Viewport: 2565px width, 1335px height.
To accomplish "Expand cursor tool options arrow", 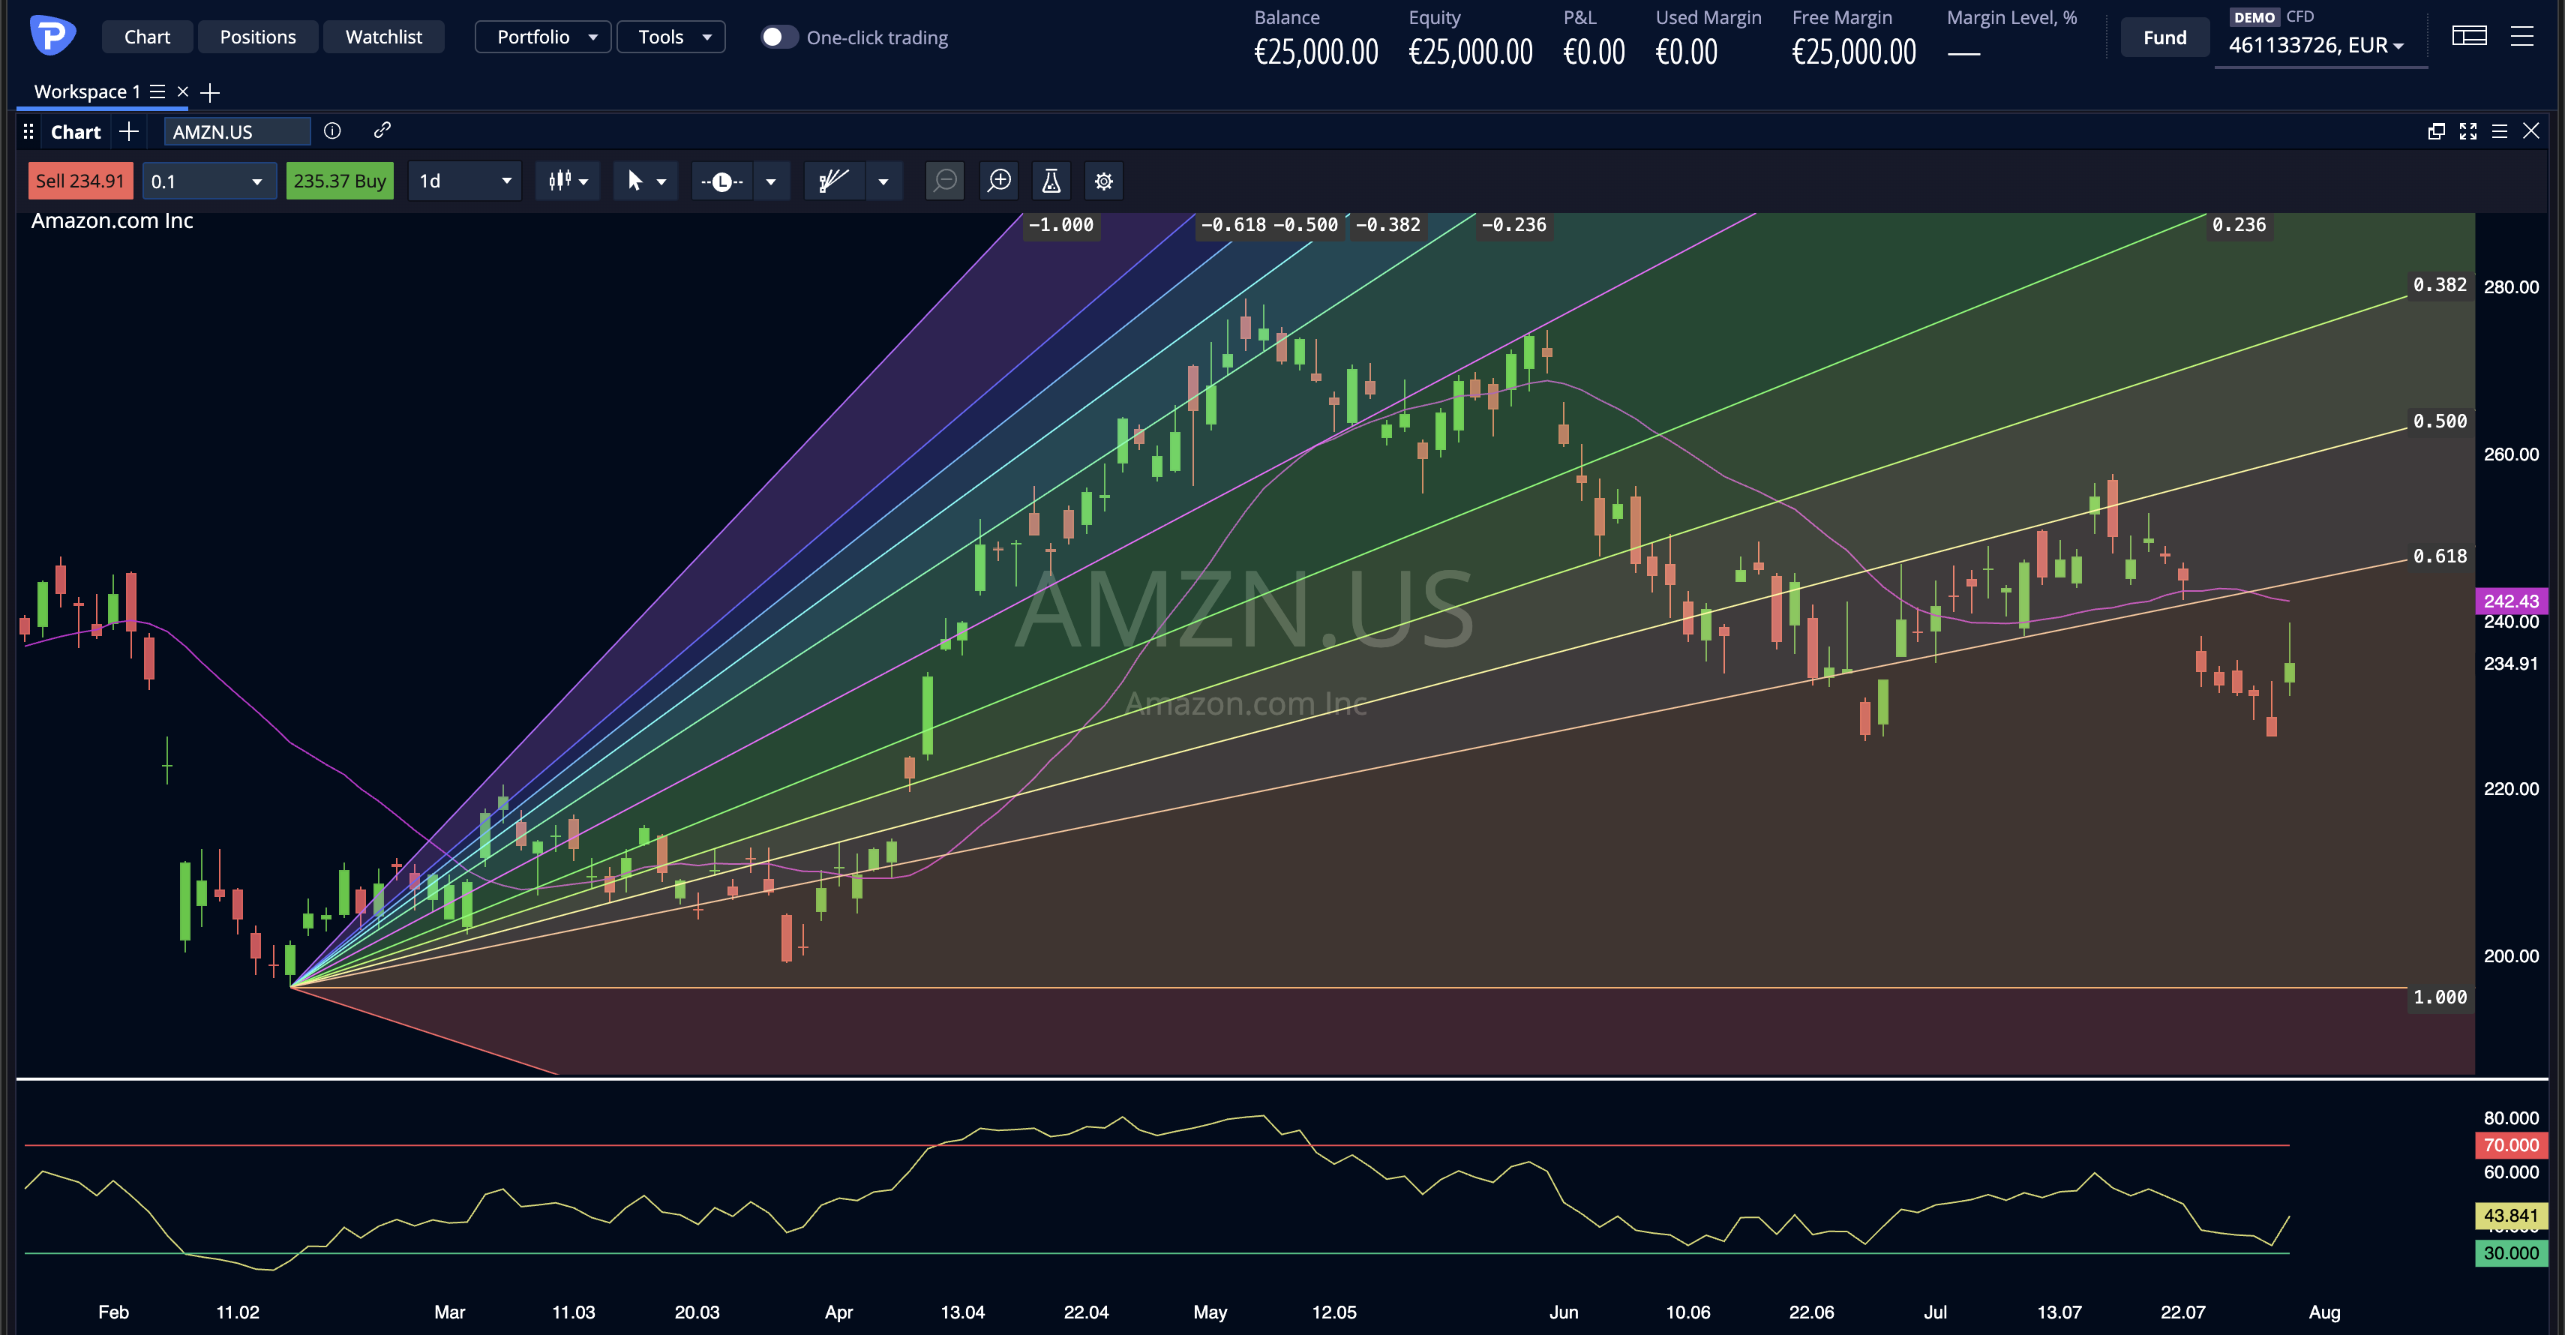I will click(x=662, y=182).
